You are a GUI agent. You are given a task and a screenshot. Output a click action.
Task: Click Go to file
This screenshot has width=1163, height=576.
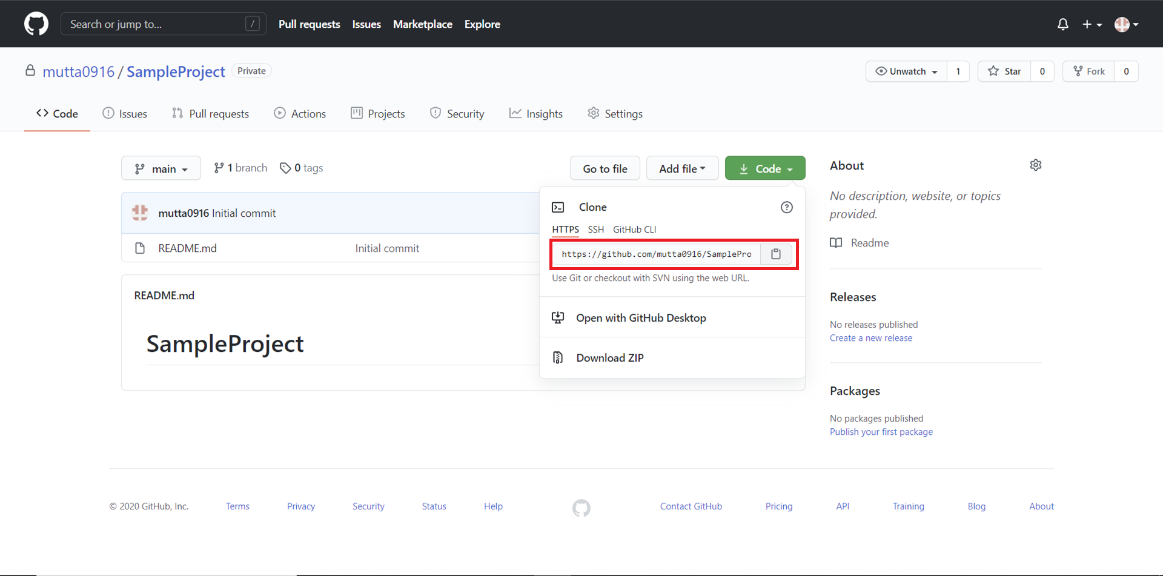(605, 168)
